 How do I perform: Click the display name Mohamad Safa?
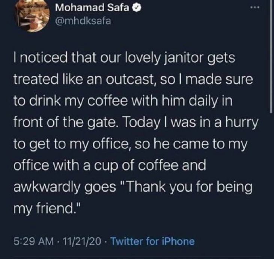[x=92, y=8]
